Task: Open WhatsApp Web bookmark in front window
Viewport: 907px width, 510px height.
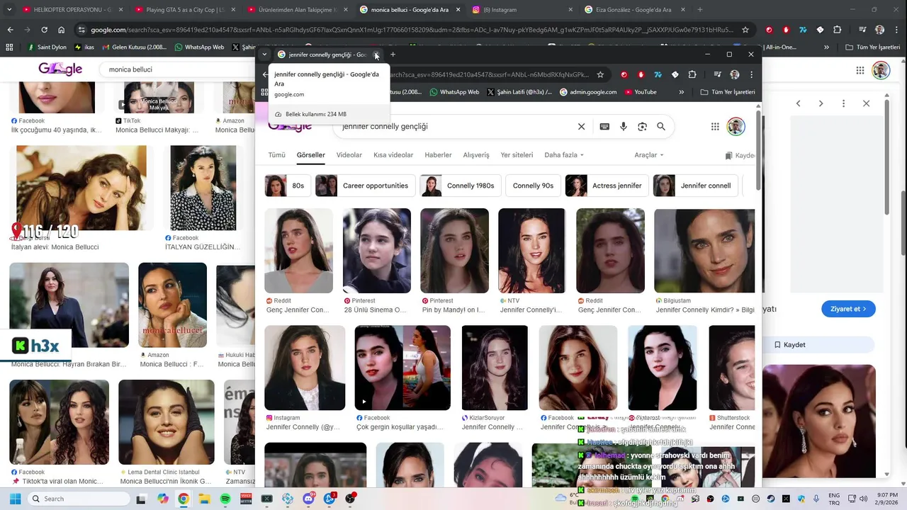Action: 454,92
